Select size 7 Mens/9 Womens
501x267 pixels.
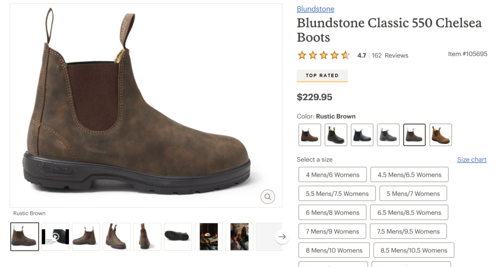332,231
